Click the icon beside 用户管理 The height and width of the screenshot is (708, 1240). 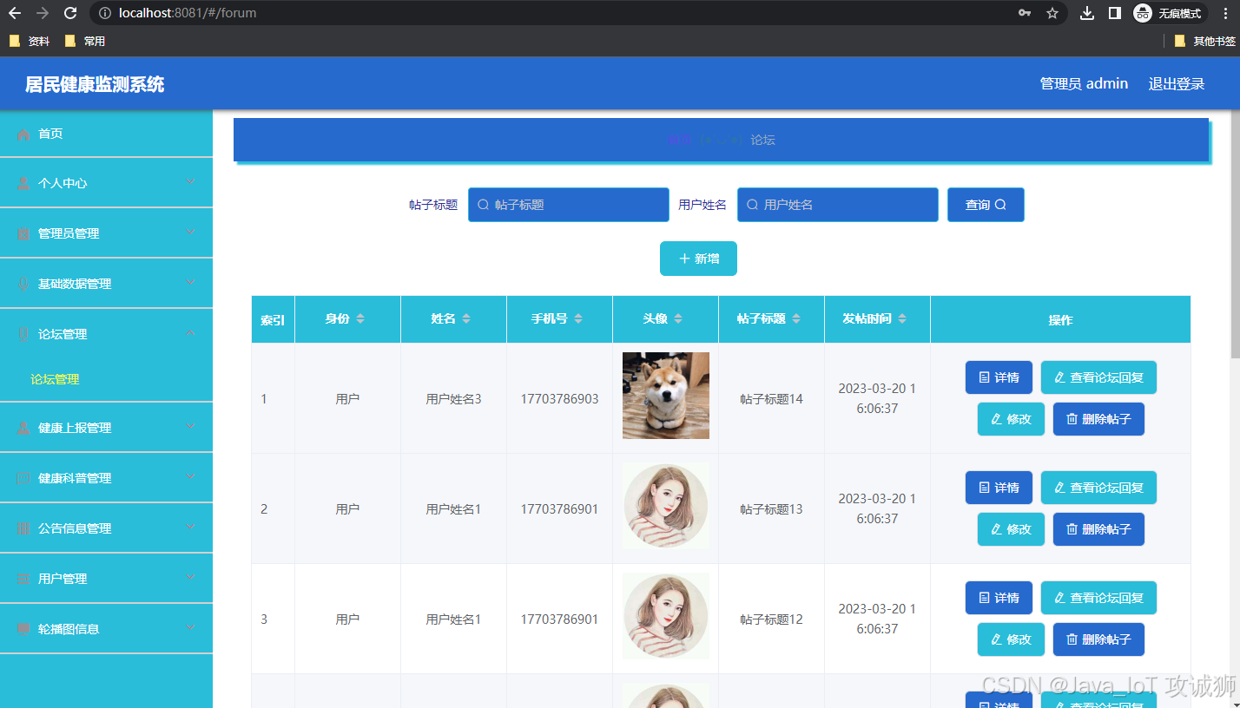[23, 579]
